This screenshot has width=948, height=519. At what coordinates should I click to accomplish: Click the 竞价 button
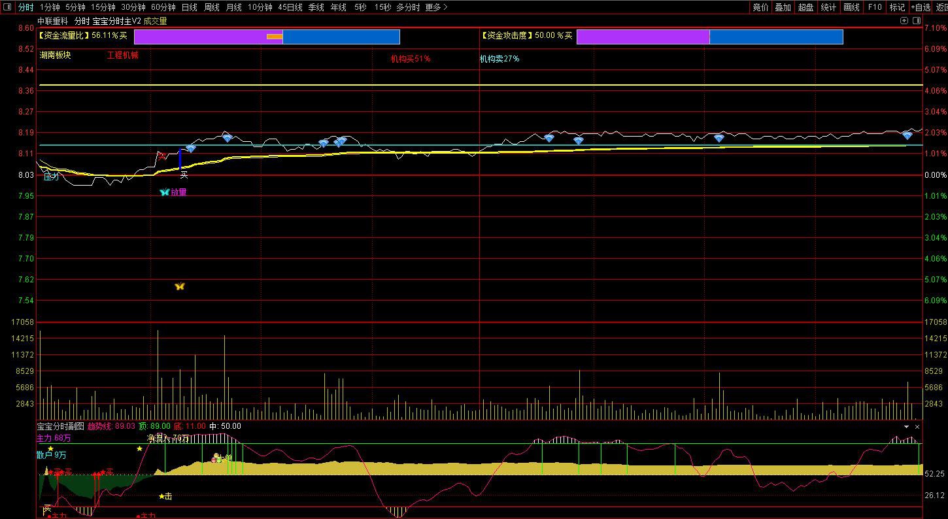[760, 7]
